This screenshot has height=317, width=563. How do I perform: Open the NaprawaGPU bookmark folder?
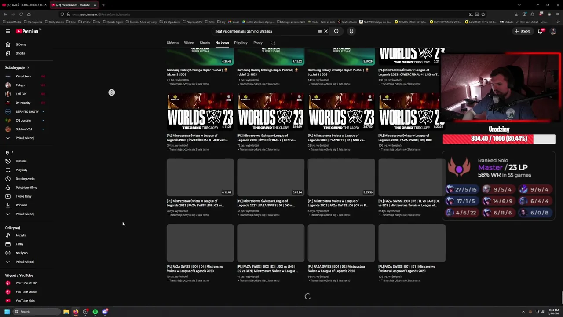(193, 22)
